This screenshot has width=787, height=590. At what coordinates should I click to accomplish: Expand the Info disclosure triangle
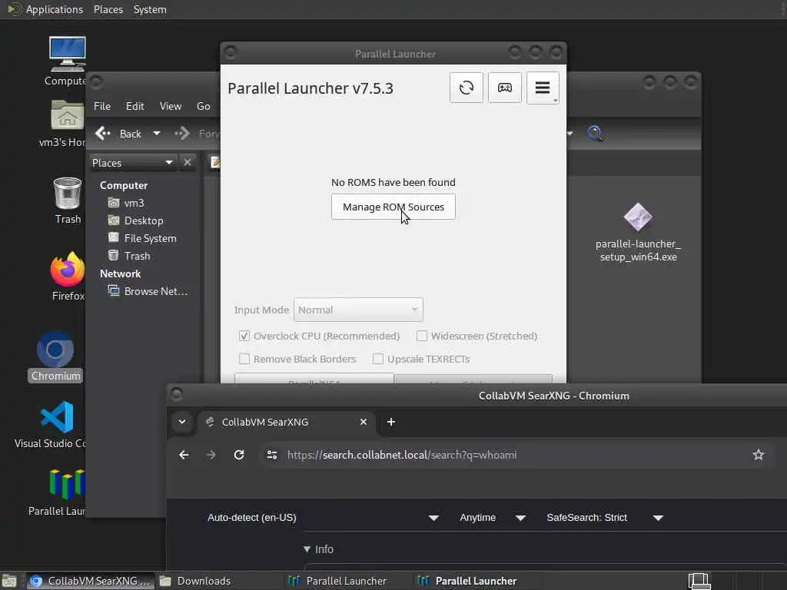tap(307, 549)
